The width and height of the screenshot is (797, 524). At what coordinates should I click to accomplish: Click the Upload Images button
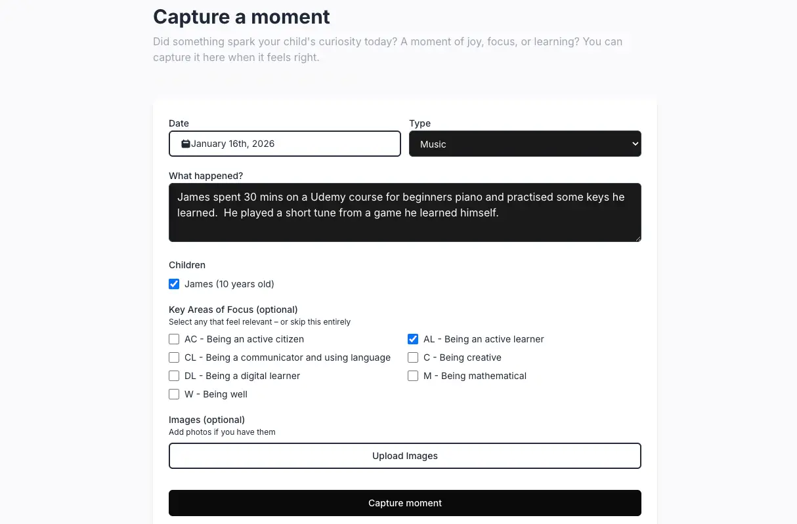[x=405, y=455]
